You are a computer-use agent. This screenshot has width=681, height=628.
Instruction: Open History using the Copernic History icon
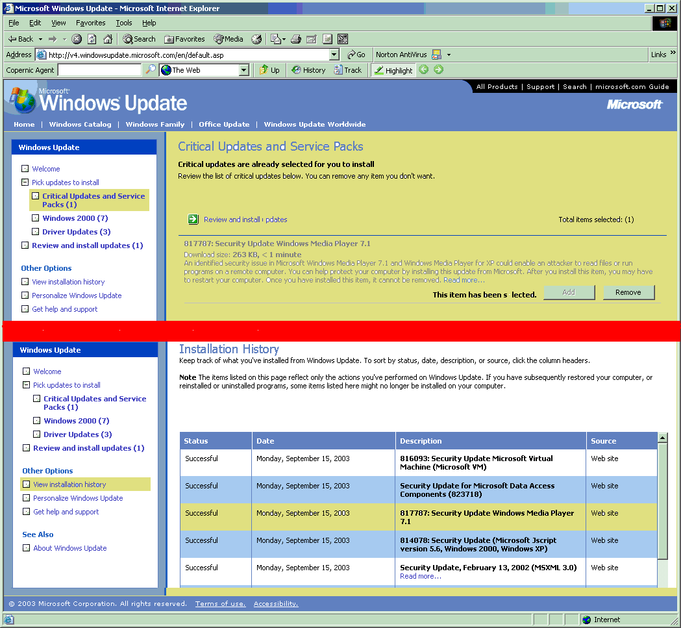click(x=308, y=70)
